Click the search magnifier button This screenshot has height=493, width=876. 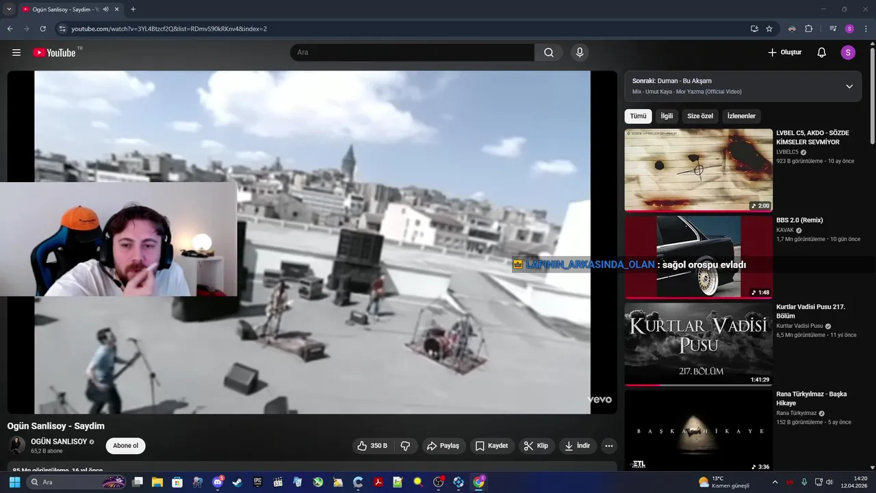point(549,53)
